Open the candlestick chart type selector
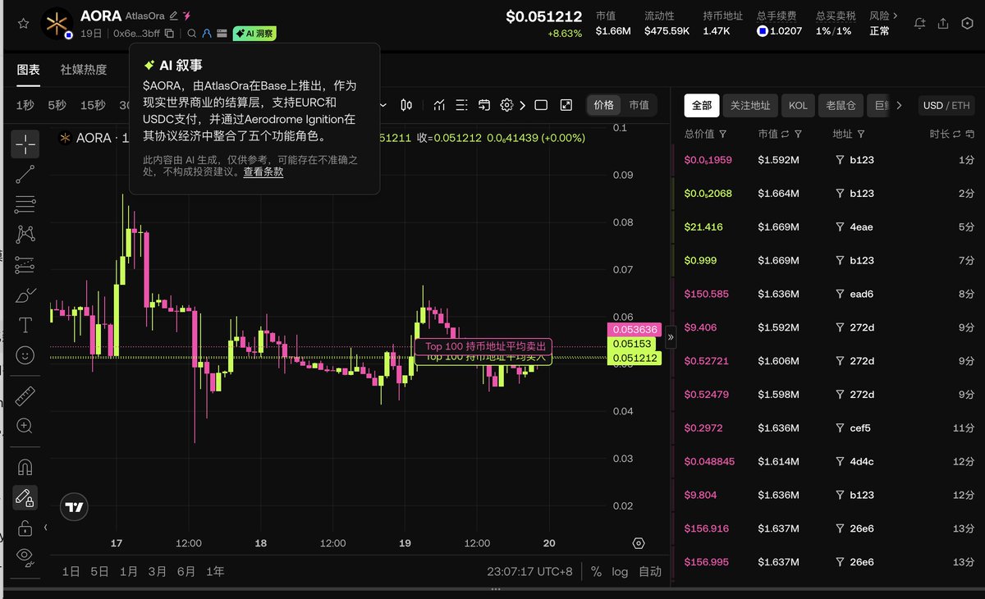Viewport: 985px width, 599px height. [406, 105]
